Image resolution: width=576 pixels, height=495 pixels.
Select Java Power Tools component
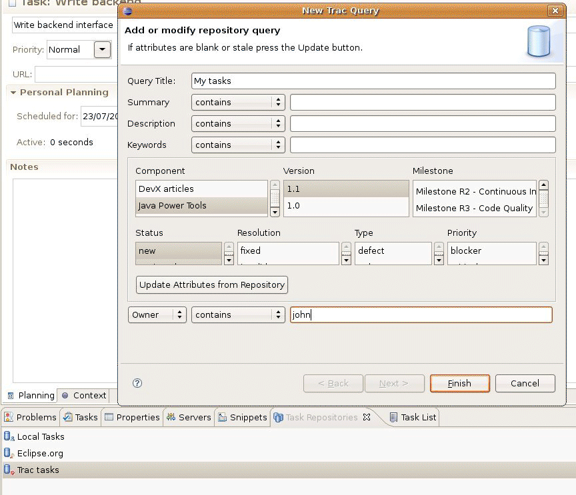click(201, 206)
